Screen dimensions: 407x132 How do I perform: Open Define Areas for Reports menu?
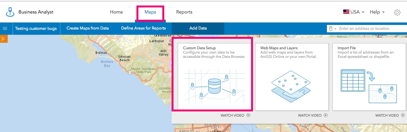[x=143, y=28]
